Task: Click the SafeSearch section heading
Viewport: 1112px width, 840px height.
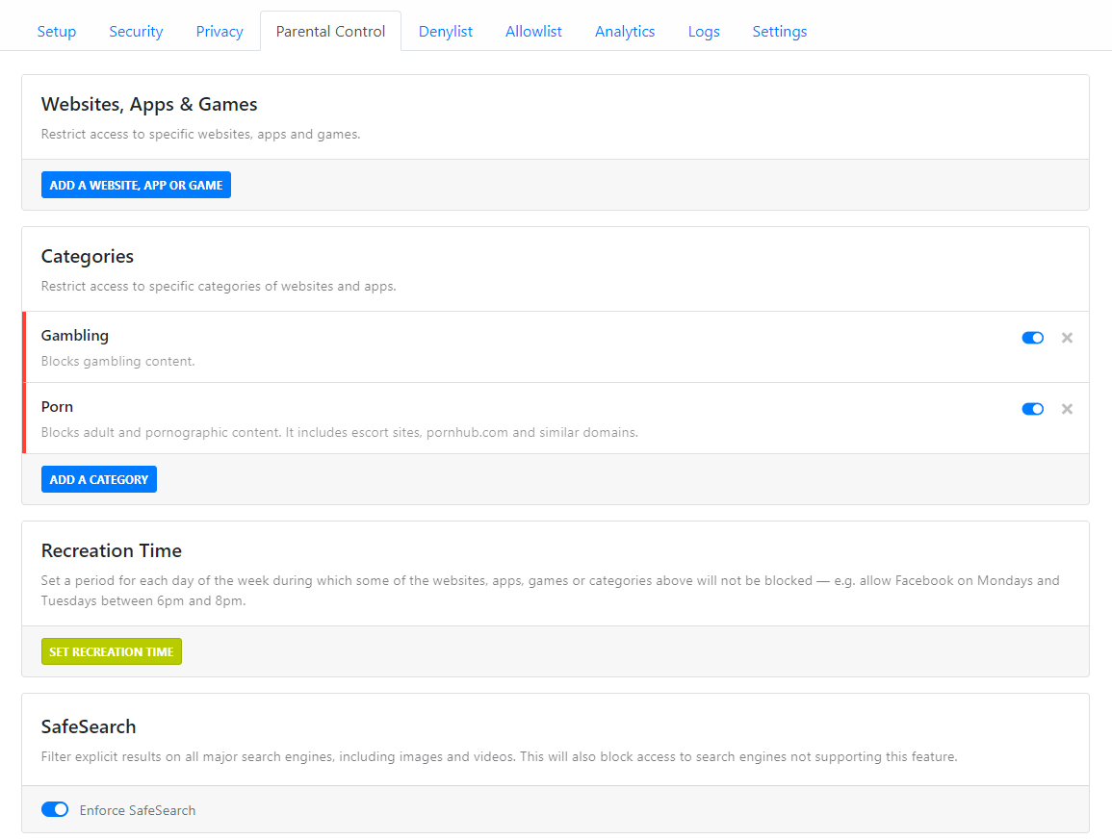Action: click(89, 726)
